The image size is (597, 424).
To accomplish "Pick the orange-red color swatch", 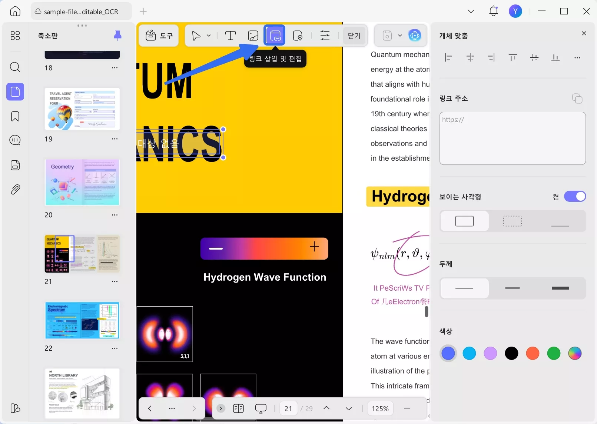I will (x=533, y=353).
